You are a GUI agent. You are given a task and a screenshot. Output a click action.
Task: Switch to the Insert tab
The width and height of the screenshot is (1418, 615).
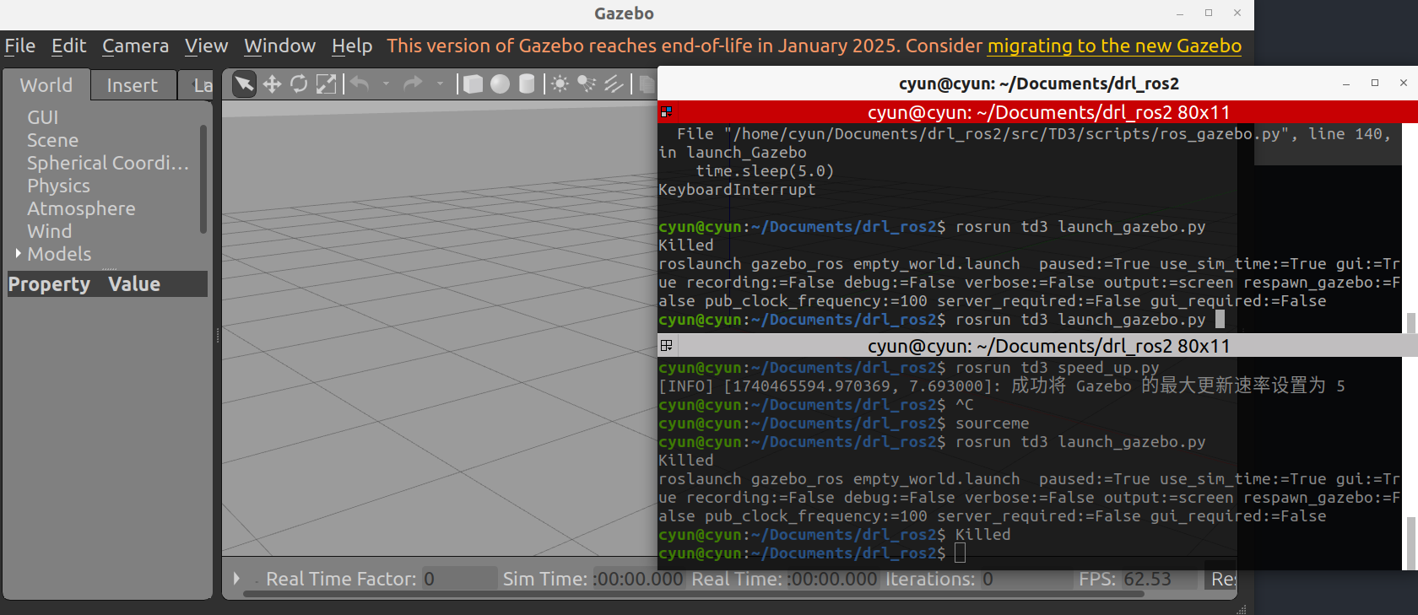pos(133,85)
